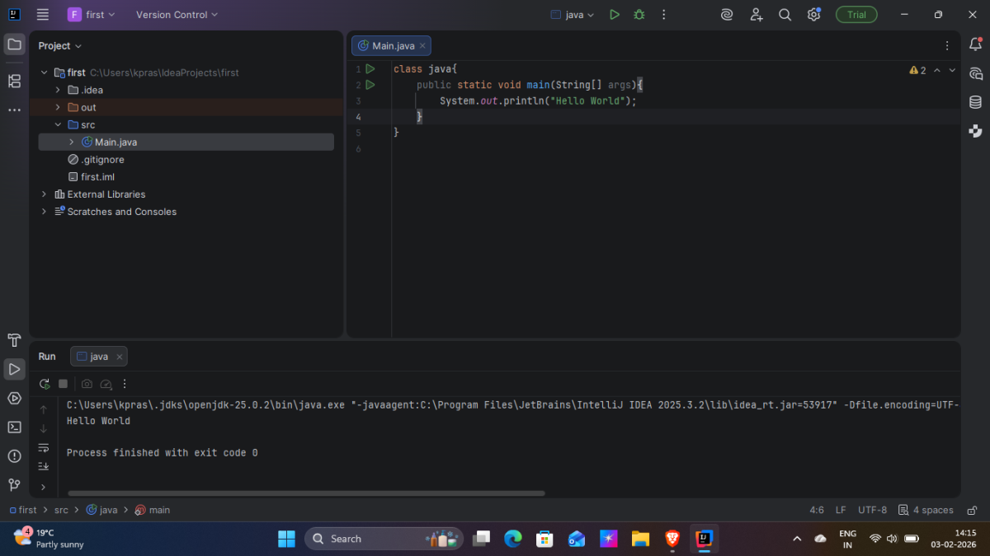Open the Database tool window
This screenshot has width=990, height=556.
[976, 102]
